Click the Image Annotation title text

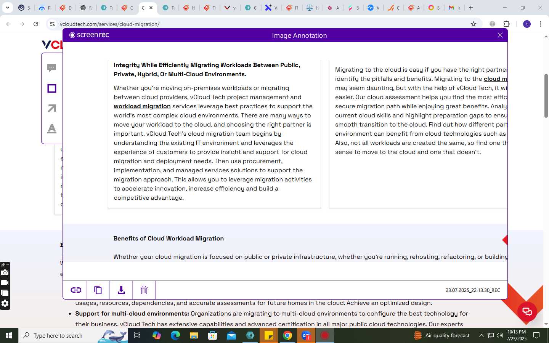coord(299,35)
